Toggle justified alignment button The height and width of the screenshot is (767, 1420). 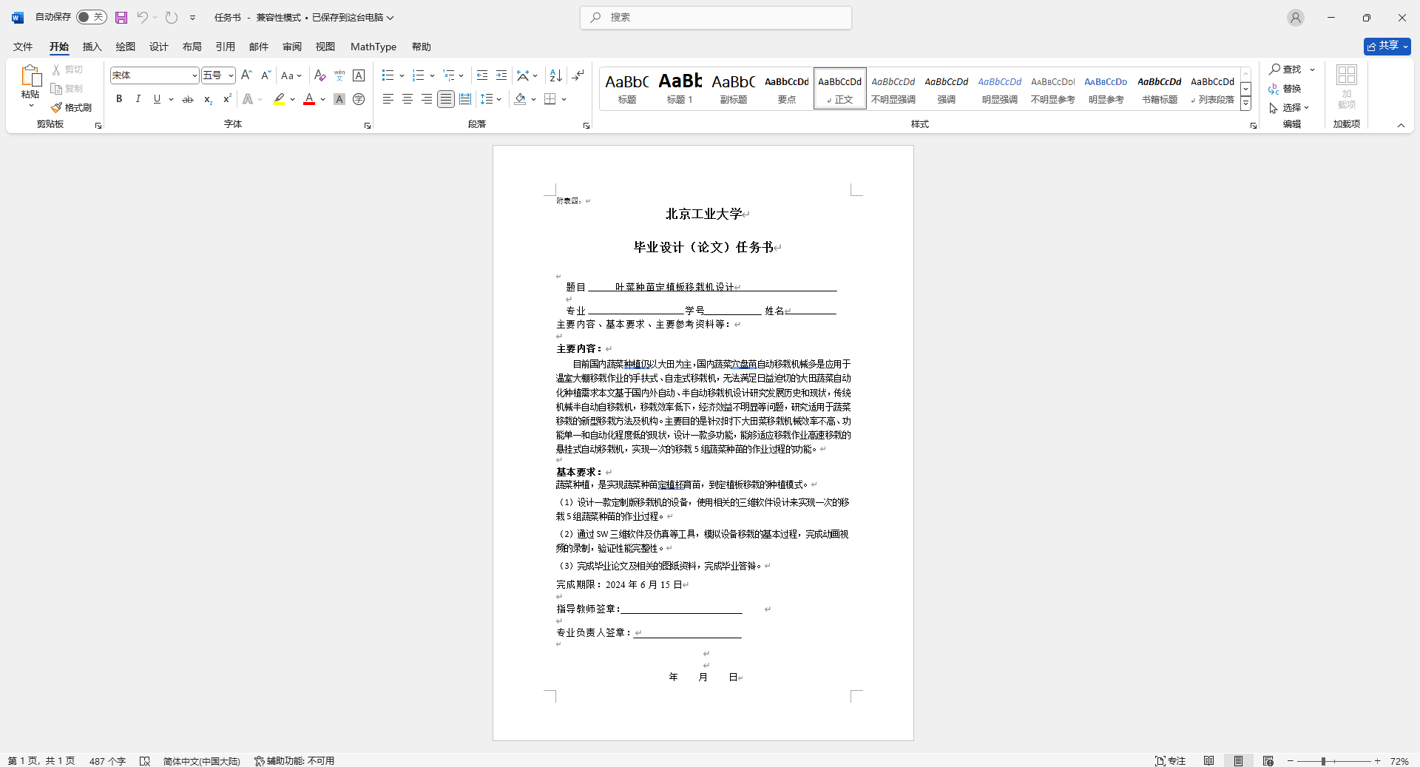445,99
